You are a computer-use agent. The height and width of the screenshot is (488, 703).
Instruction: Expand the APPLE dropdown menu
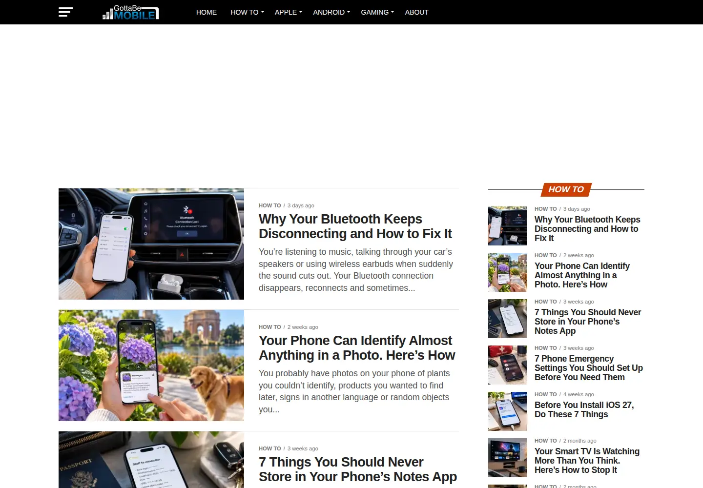tap(288, 12)
